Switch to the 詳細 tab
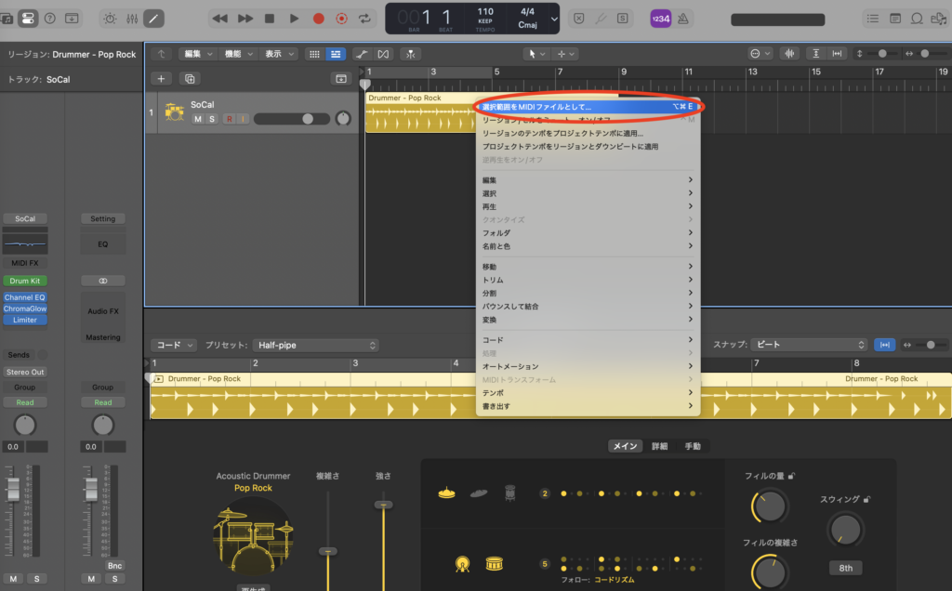 click(x=659, y=446)
